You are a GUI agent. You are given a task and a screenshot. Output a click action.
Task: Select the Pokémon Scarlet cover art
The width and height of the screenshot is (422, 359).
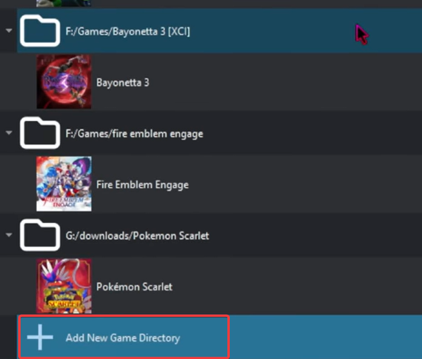[64, 286]
